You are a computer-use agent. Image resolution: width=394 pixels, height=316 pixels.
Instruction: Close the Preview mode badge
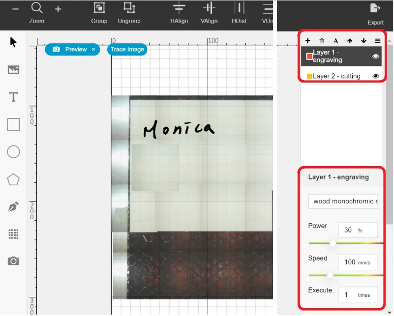(93, 50)
